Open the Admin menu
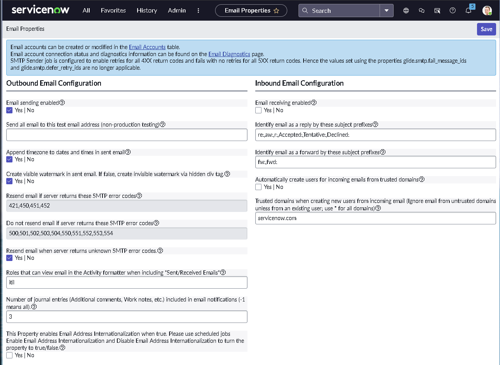 pyautogui.click(x=177, y=11)
